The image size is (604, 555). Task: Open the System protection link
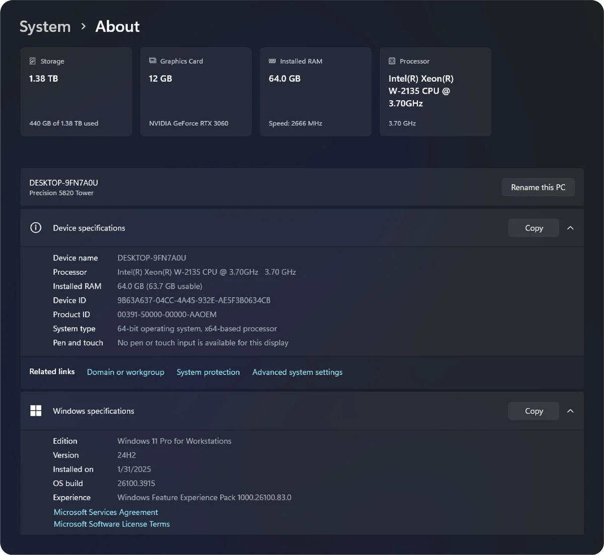point(208,372)
